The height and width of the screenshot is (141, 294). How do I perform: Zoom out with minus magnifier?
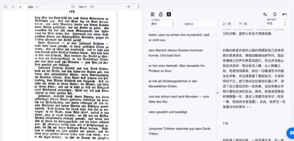click(x=73, y=7)
